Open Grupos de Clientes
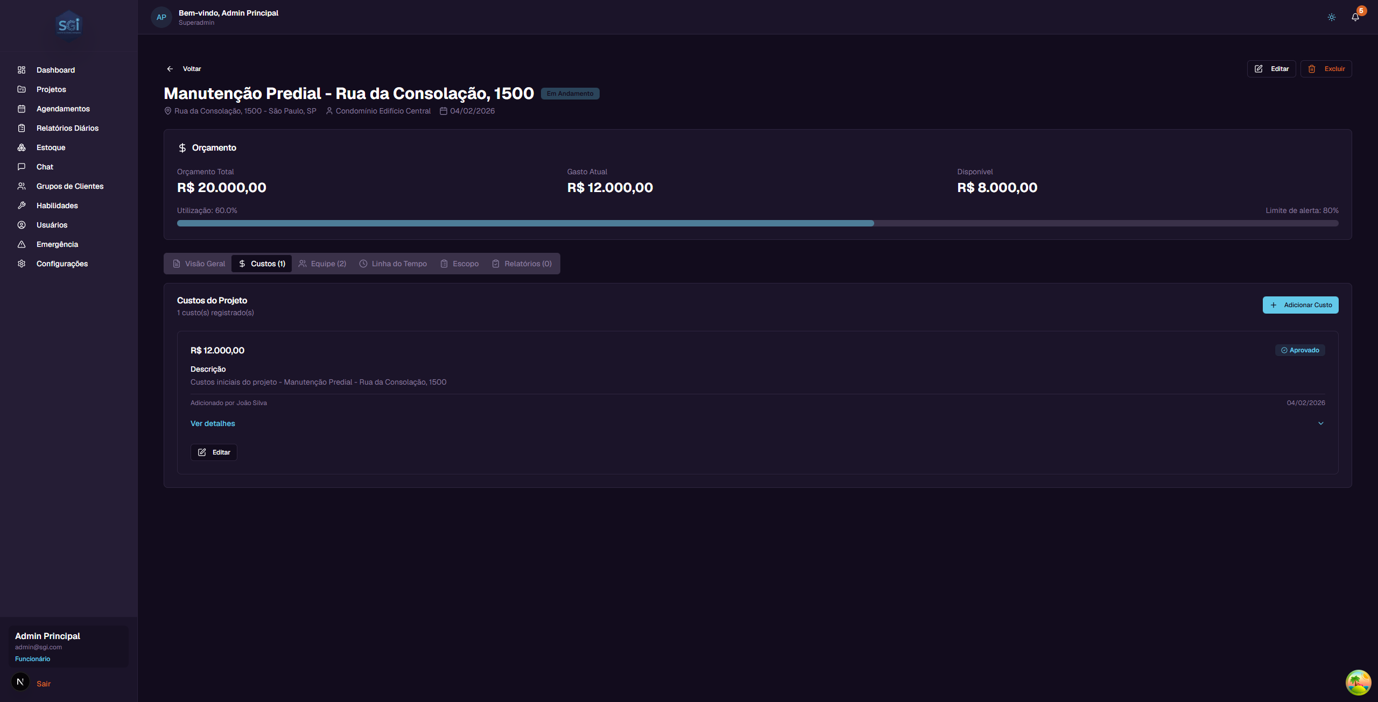This screenshot has width=1378, height=702. point(70,186)
